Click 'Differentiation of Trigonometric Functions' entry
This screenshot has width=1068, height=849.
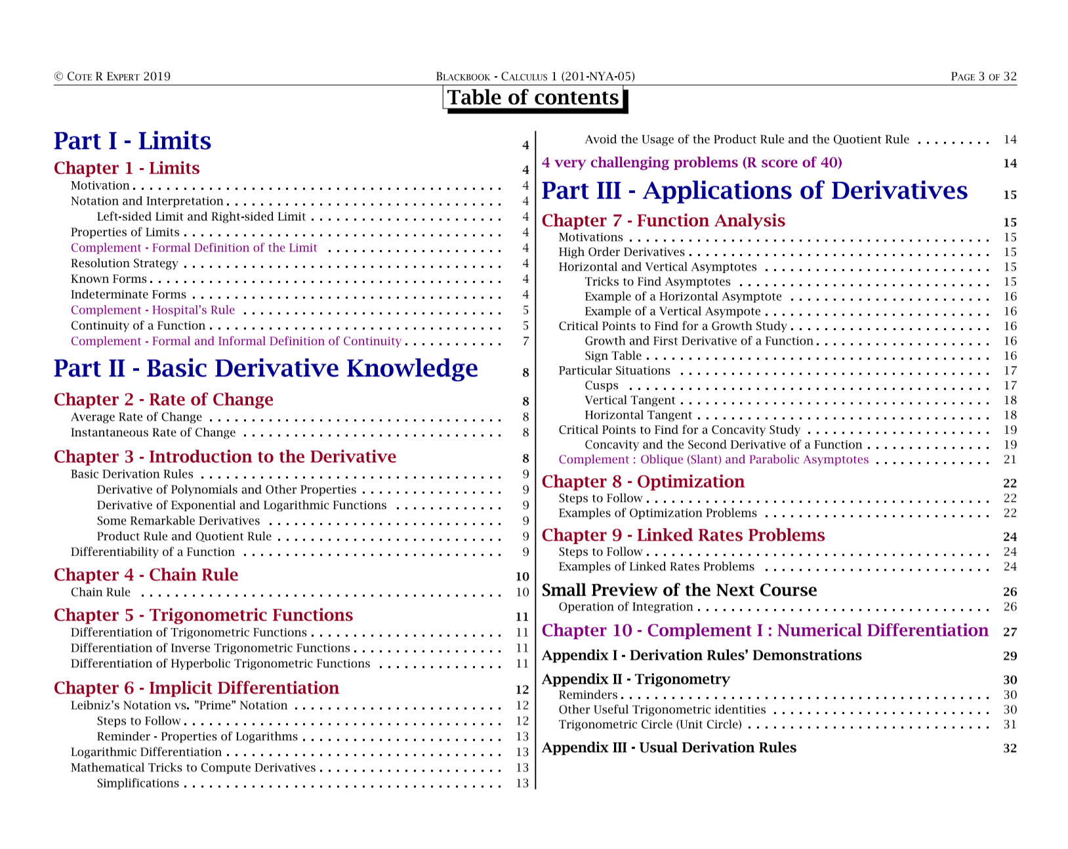pyautogui.click(x=189, y=632)
